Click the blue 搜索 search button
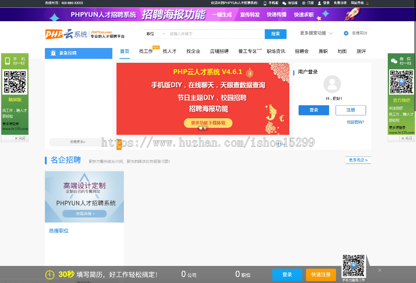The width and height of the screenshot is (416, 283). click(x=275, y=34)
